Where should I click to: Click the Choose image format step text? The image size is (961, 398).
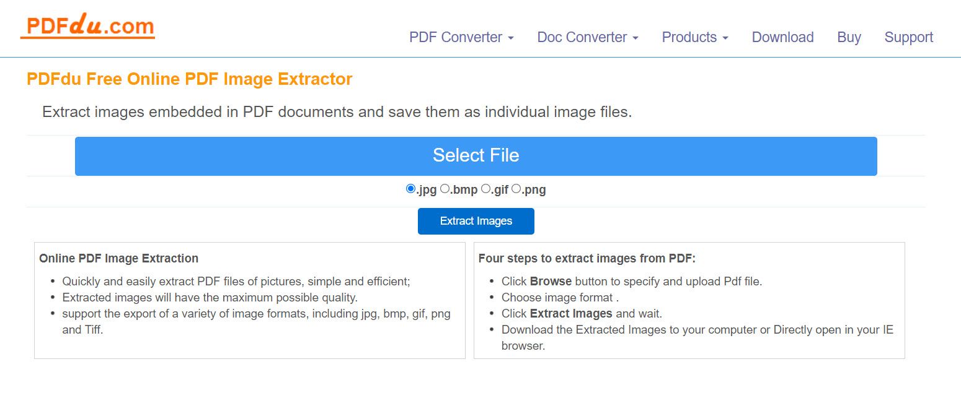559,297
